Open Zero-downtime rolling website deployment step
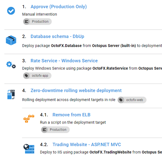The width and height of the screenshot is (162, 158). (x=76, y=90)
